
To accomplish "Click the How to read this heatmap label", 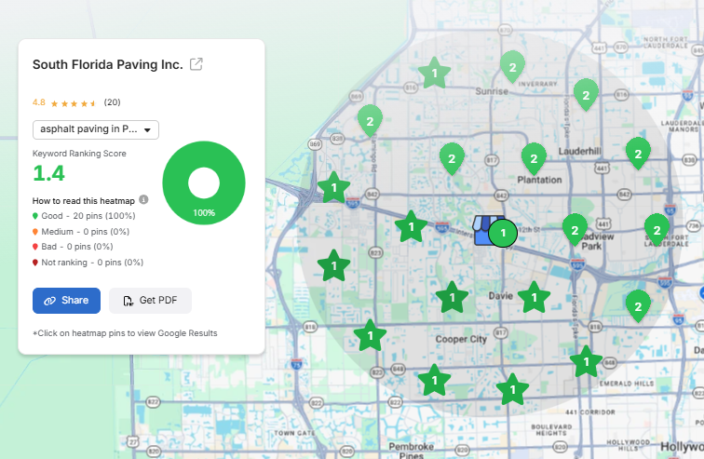I will [84, 201].
